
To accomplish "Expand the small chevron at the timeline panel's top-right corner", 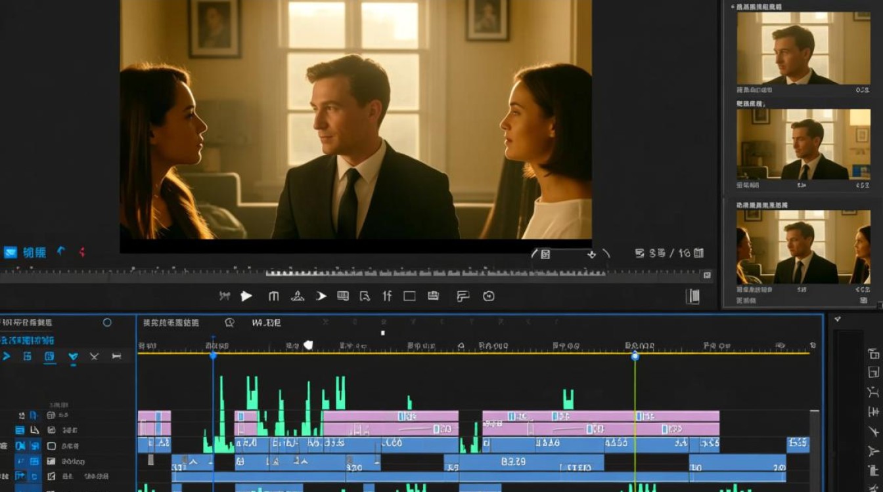I will pyautogui.click(x=838, y=319).
